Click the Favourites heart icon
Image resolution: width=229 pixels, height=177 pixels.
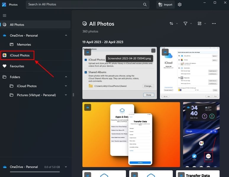click(4, 66)
